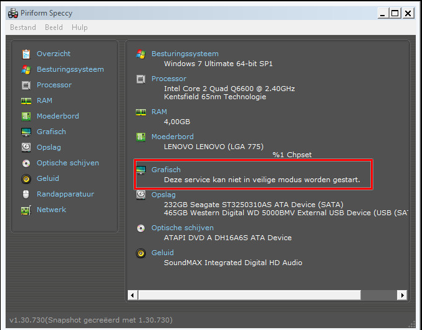The height and width of the screenshot is (330, 422).
Task: Click the Grafisch monitor icon in sidebar
Action: pyautogui.click(x=26, y=132)
